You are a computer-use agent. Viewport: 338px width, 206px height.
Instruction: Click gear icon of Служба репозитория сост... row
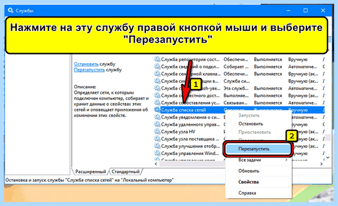(x=157, y=59)
